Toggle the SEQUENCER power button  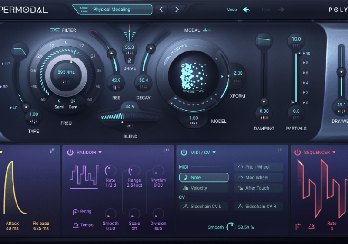(x=298, y=152)
